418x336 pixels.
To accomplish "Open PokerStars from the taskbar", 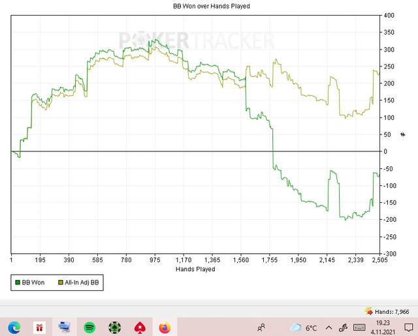I will (140, 328).
